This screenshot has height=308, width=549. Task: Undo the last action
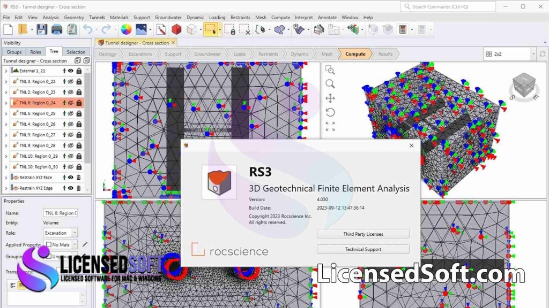pos(88,29)
